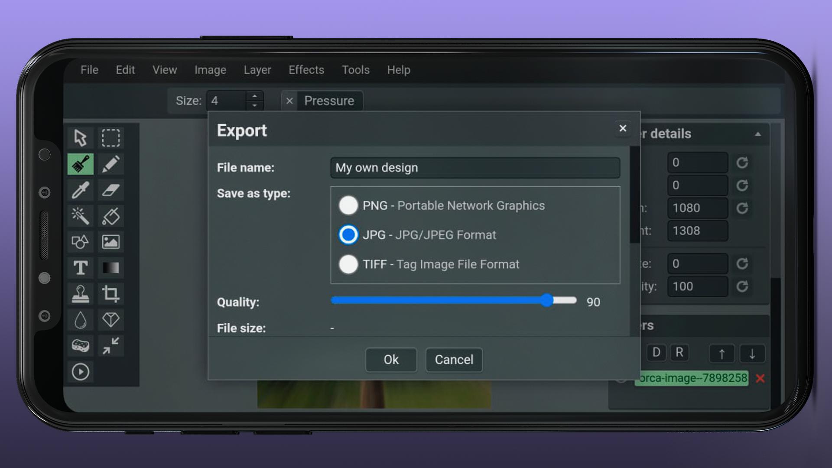Image resolution: width=832 pixels, height=468 pixels.
Task: Reset the 1080 width value
Action: [742, 208]
